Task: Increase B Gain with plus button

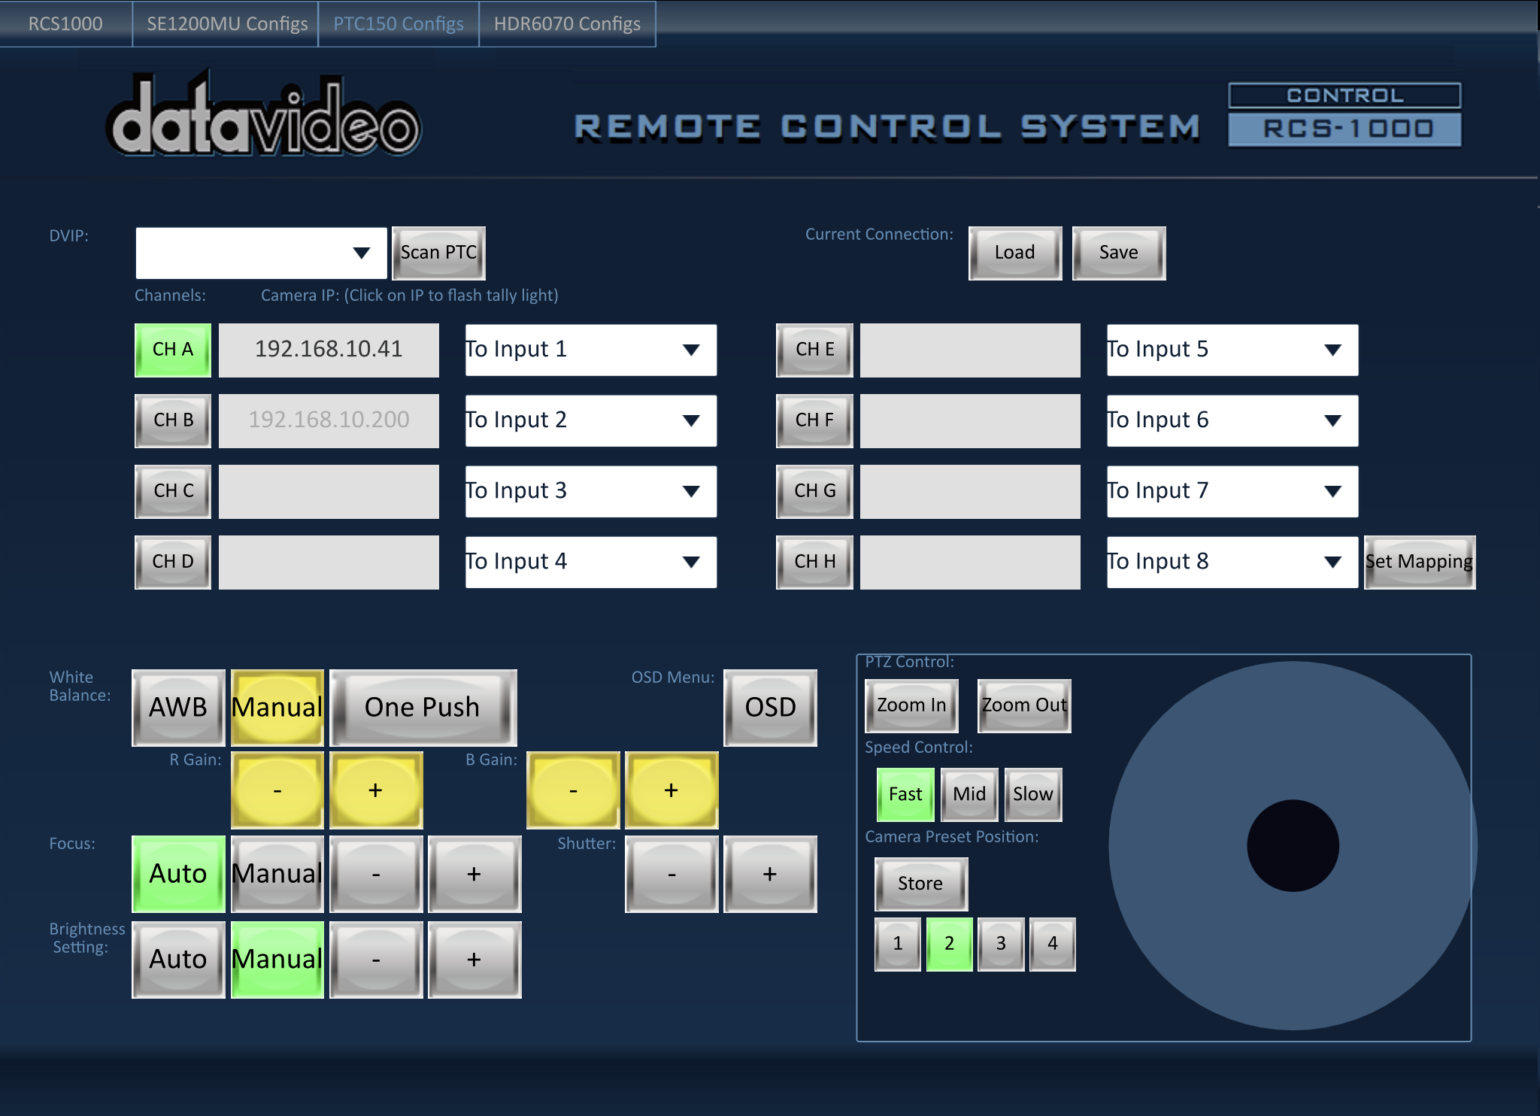Action: pos(671,790)
